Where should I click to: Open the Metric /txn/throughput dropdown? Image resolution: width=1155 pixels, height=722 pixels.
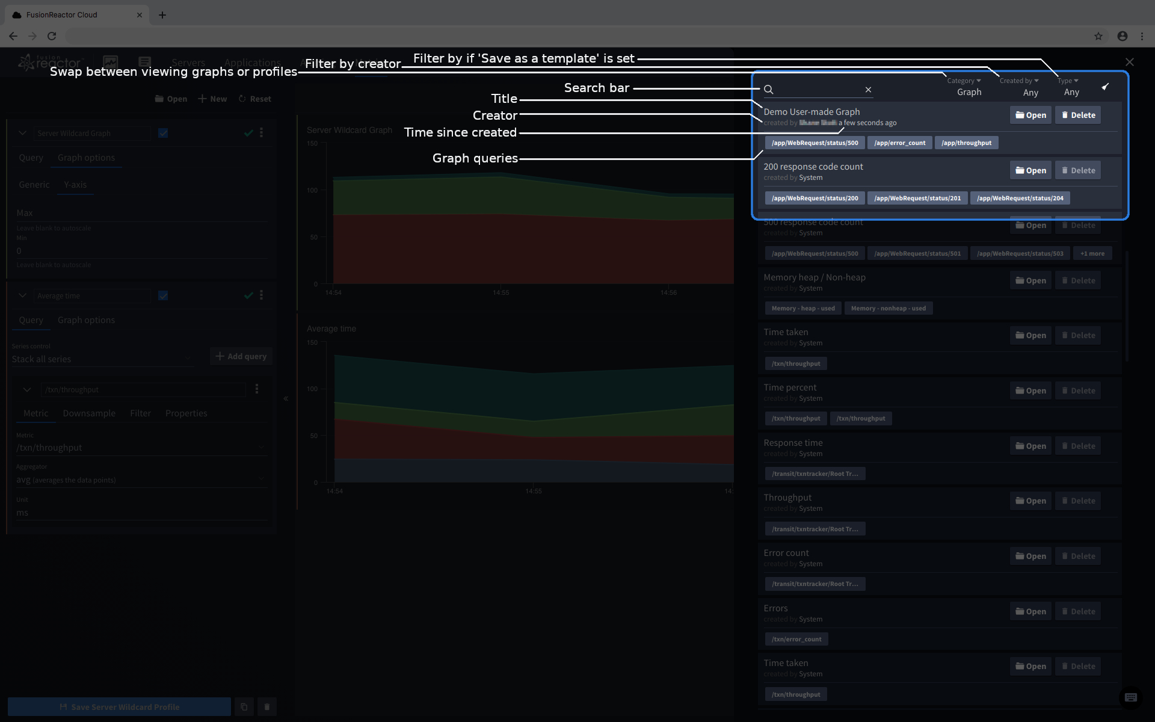(x=141, y=447)
